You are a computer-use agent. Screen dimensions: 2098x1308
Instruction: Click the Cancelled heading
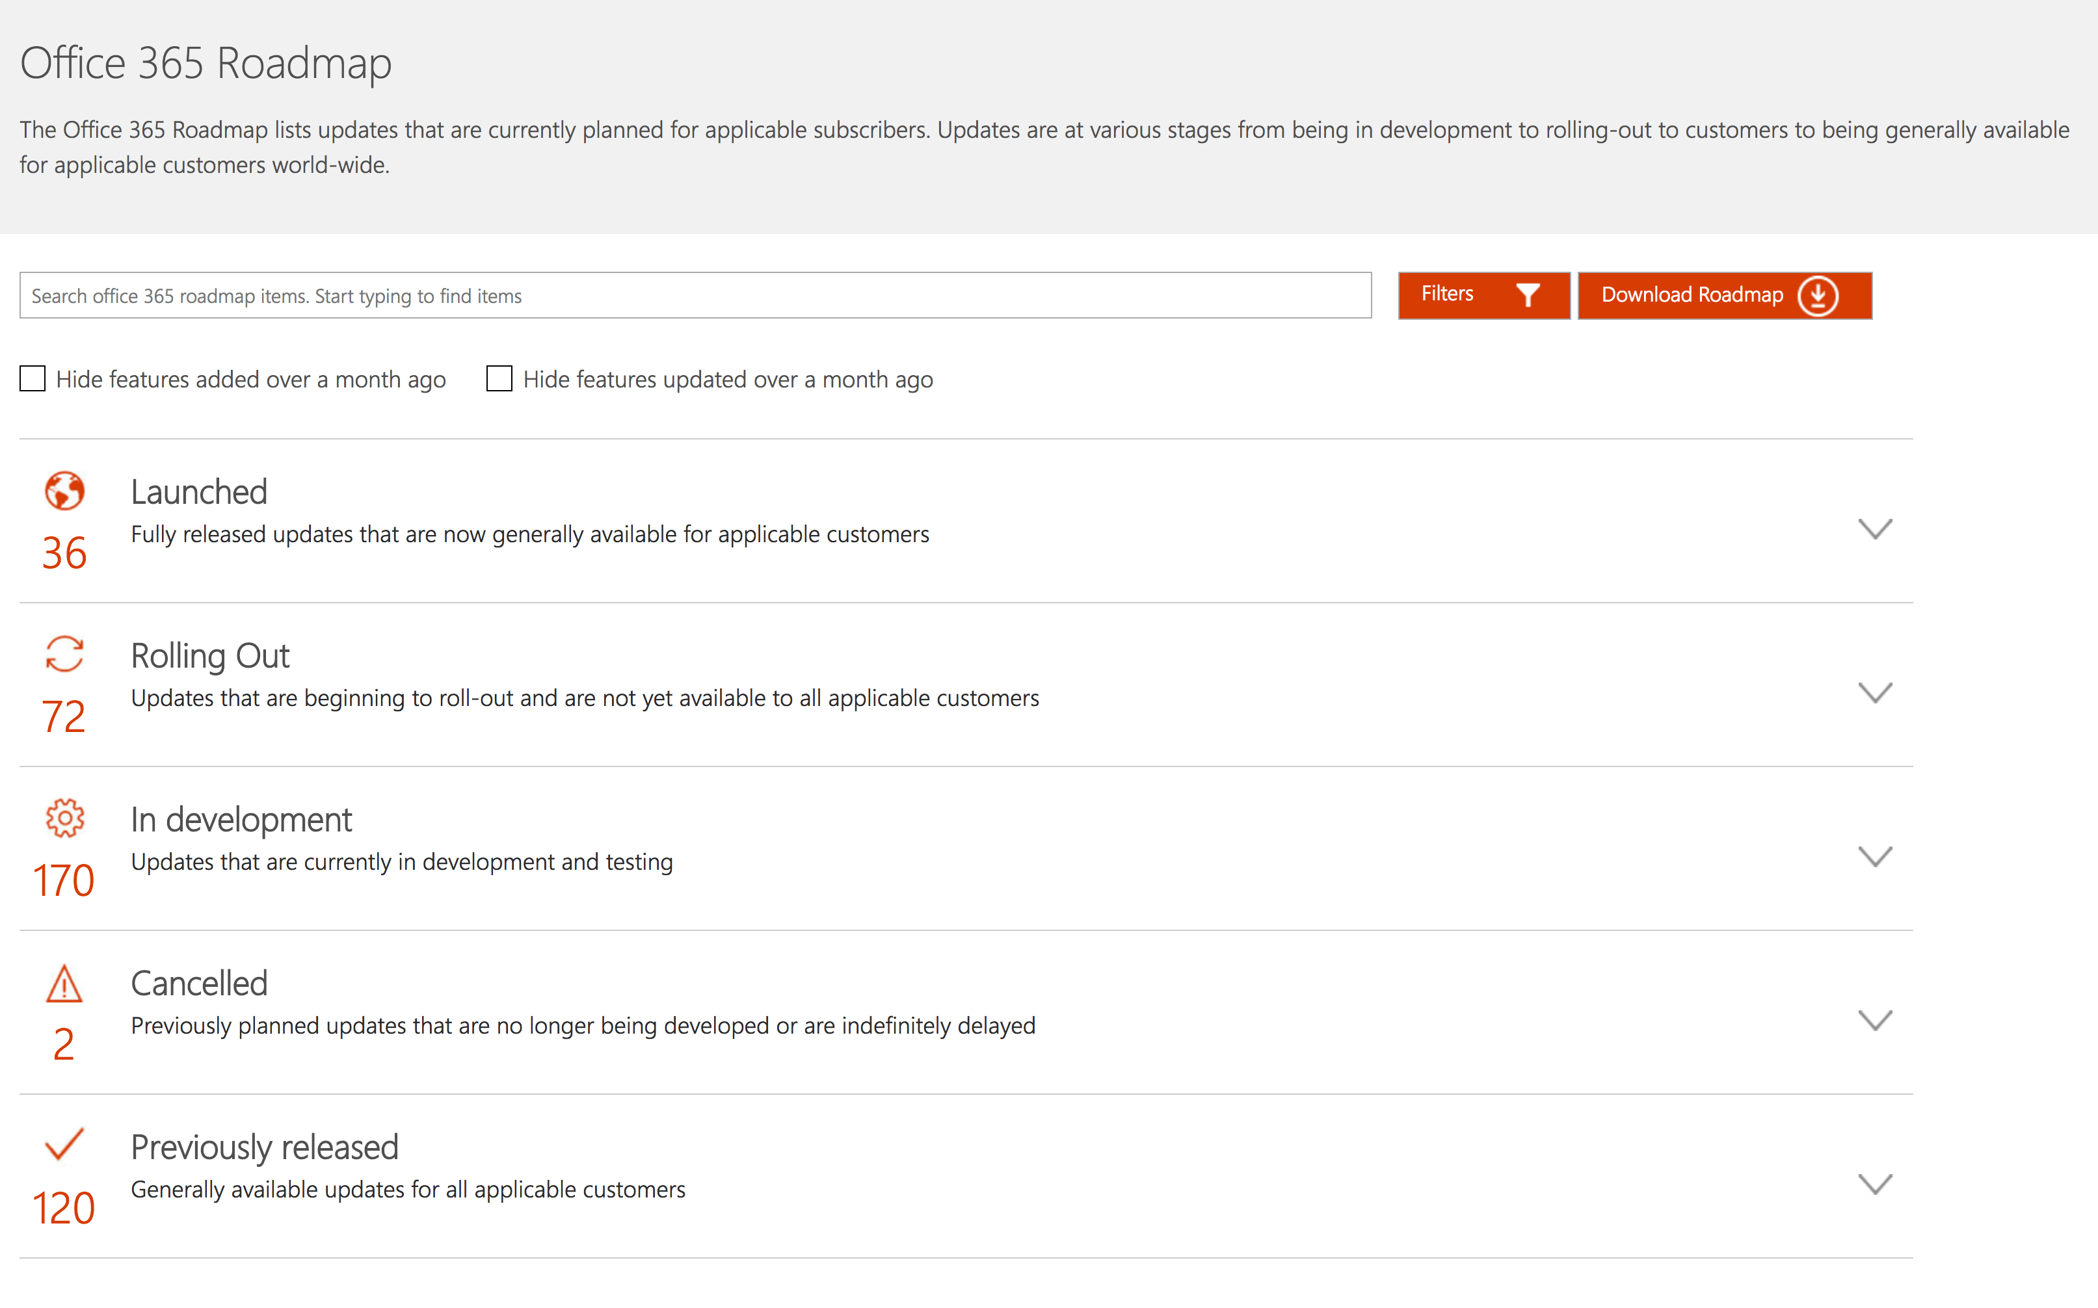[199, 983]
